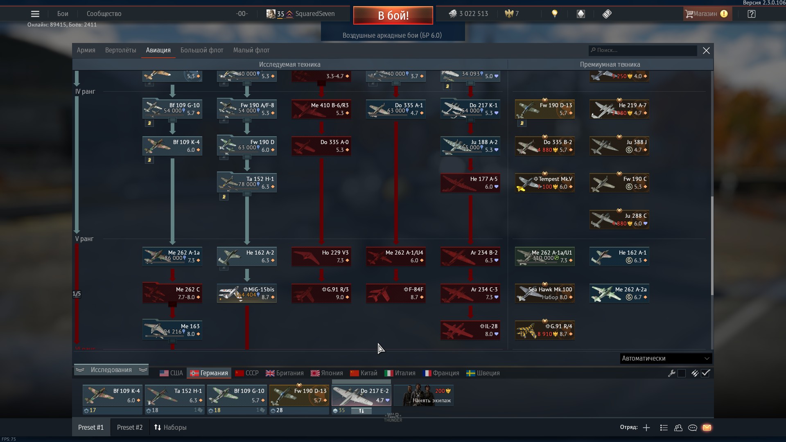The image size is (786, 442).
Task: Expand the Ta 152 H-1 vehicle group
Action: coord(247,194)
